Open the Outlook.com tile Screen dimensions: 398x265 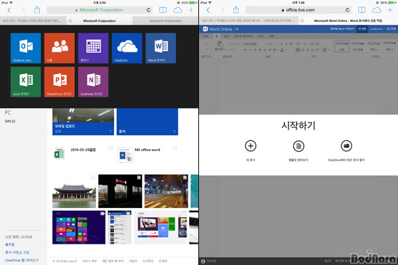pyautogui.click(x=26, y=48)
